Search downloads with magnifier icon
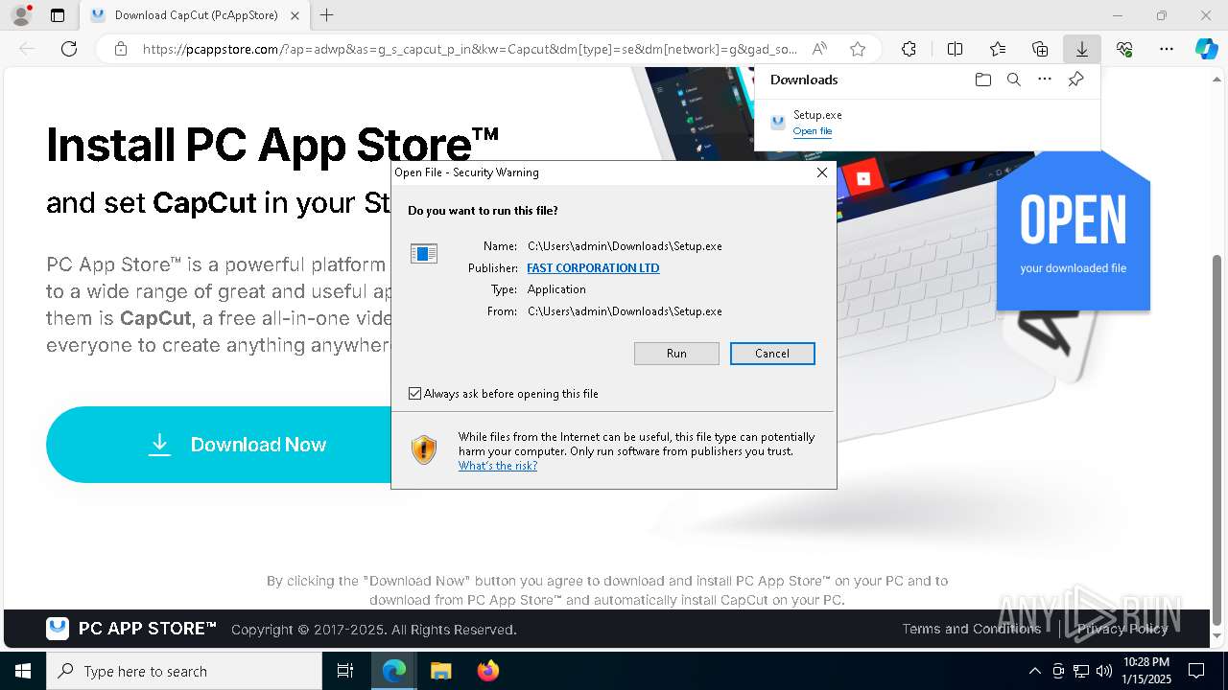Image resolution: width=1228 pixels, height=690 pixels. coord(1013,80)
